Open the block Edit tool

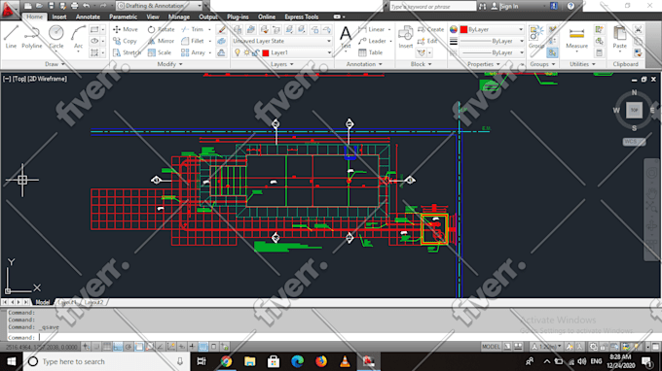427,41
